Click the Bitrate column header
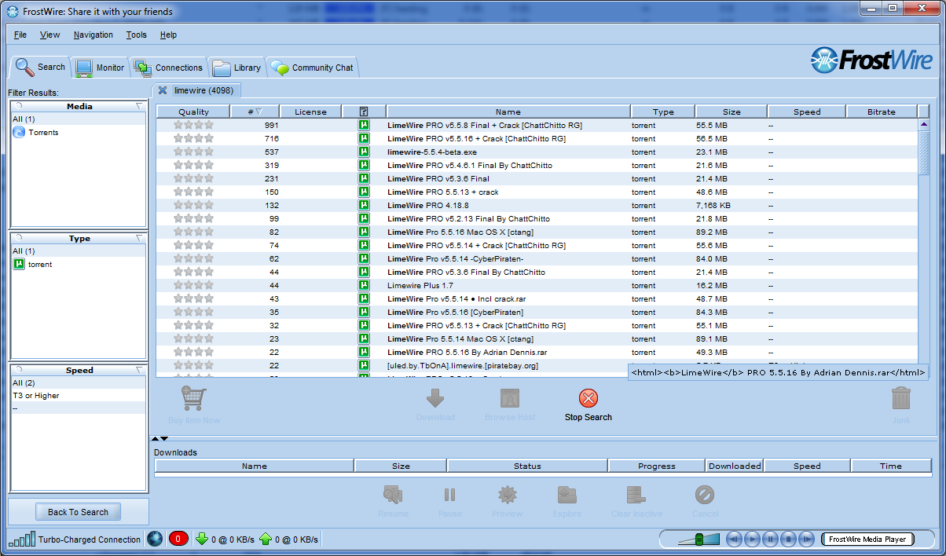Screen dimensions: 946x556 tap(882, 112)
